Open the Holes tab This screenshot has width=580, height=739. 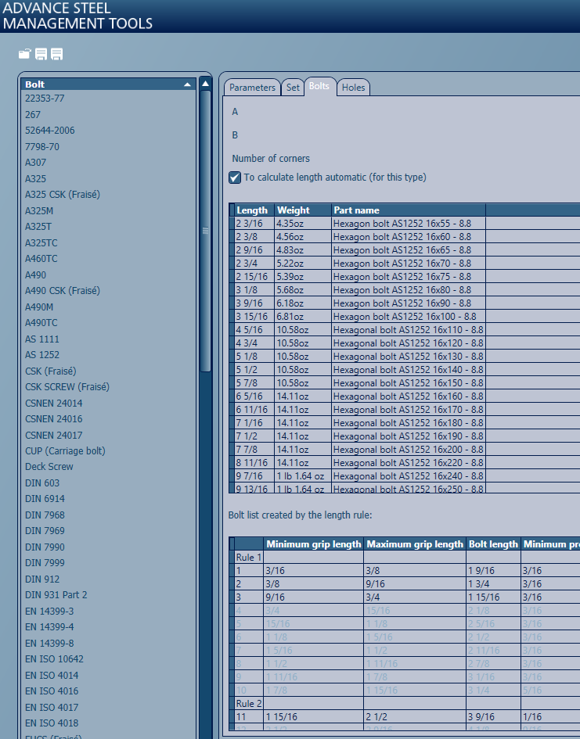[x=353, y=87]
